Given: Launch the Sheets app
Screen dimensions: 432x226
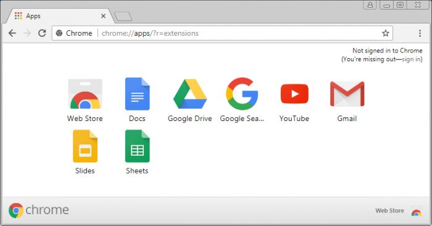Looking at the screenshot, I should 137,146.
